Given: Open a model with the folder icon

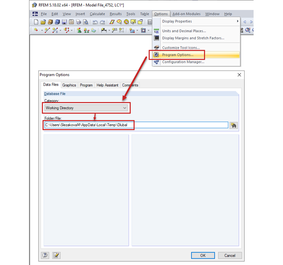Looking at the screenshot, I should pyautogui.click(x=43, y=22).
